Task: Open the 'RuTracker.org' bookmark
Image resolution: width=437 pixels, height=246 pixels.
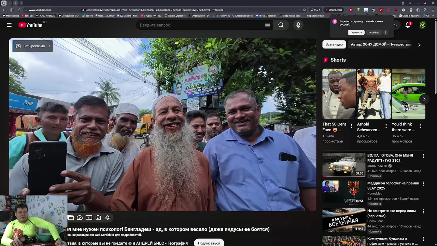Action: pyautogui.click(x=221, y=16)
